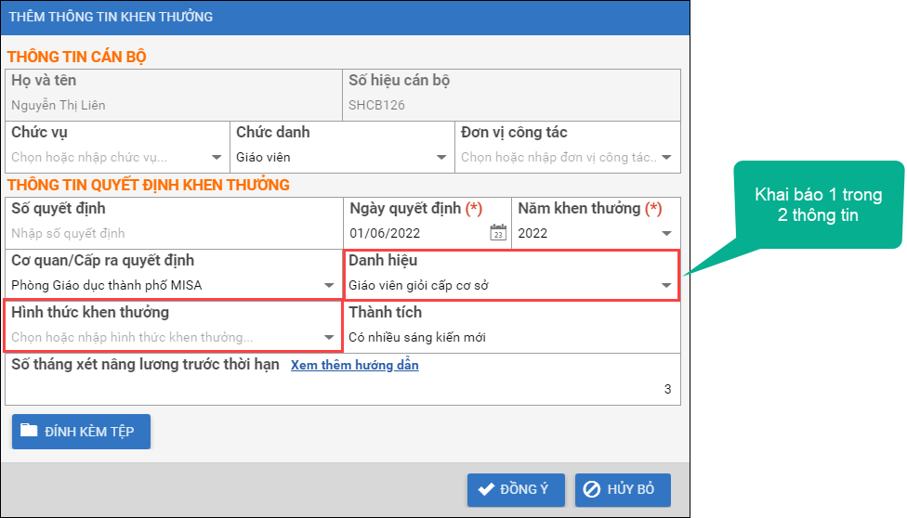Screen dimensions: 907x518
Task: Expand the Chức vụ dropdown arrow
Action: point(217,158)
